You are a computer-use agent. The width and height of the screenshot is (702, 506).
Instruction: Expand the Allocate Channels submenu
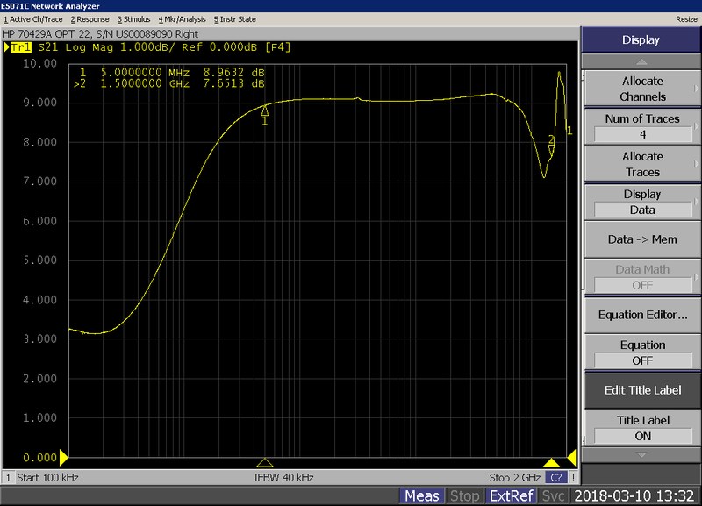642,89
